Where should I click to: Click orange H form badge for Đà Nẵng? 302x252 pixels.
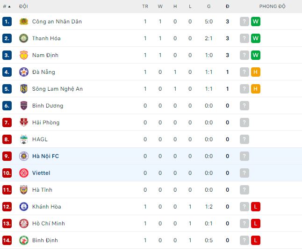[x=255, y=72]
